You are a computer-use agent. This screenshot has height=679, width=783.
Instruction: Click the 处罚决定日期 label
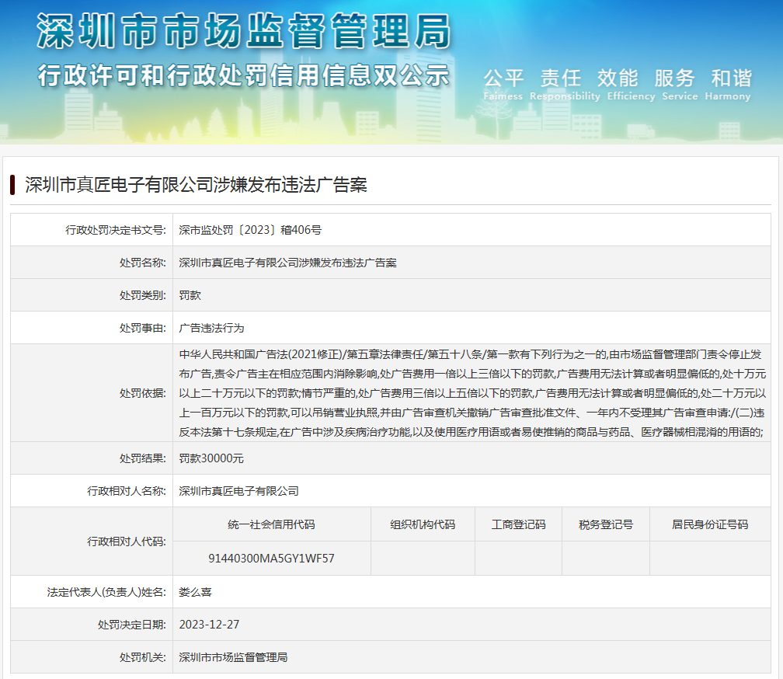(132, 625)
